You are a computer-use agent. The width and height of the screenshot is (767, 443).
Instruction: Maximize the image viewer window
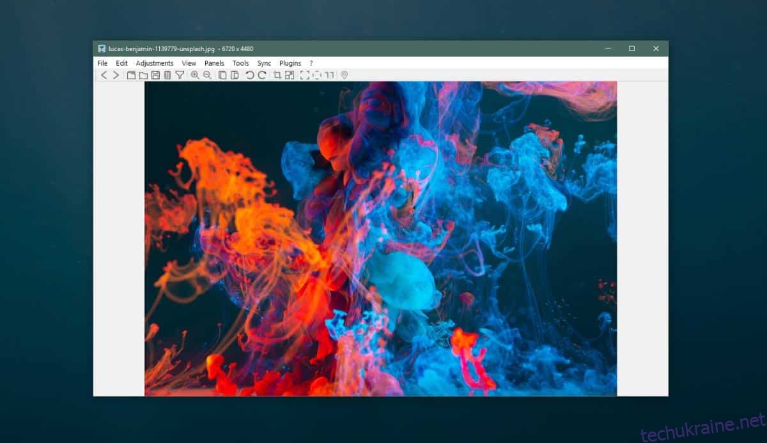[631, 49]
